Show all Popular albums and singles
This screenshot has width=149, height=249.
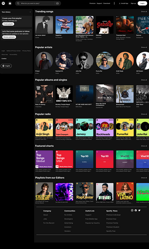coord(144,80)
